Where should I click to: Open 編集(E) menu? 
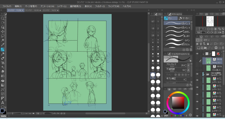pos(18,6)
